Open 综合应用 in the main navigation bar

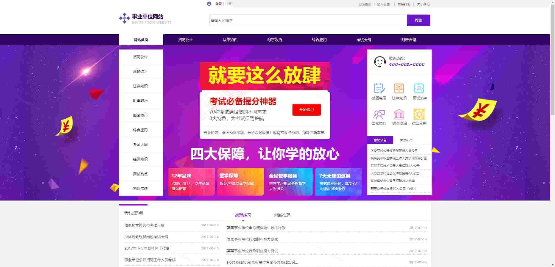[319, 40]
